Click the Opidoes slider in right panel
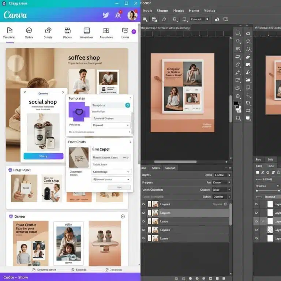 268,191
